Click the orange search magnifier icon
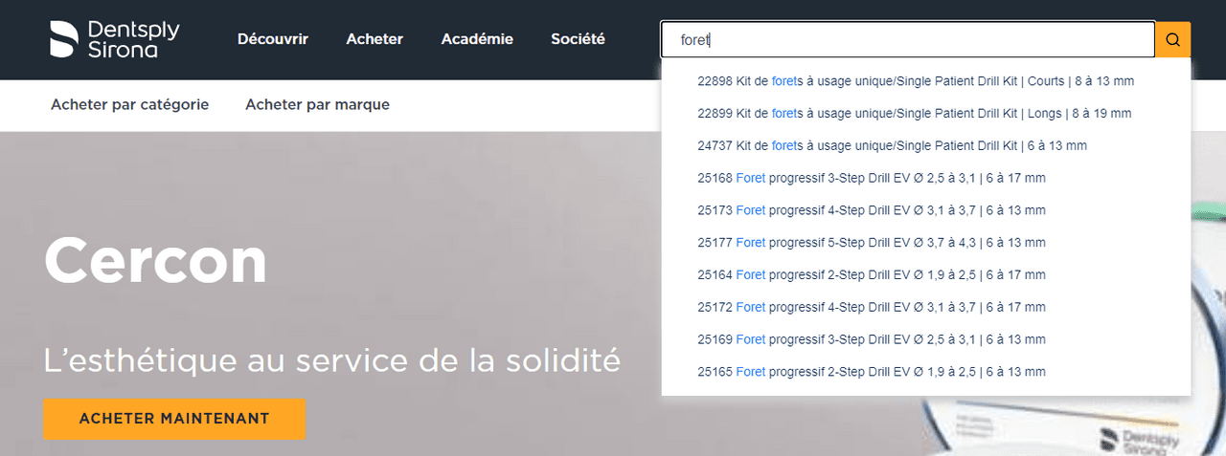1226x456 pixels. (1173, 40)
